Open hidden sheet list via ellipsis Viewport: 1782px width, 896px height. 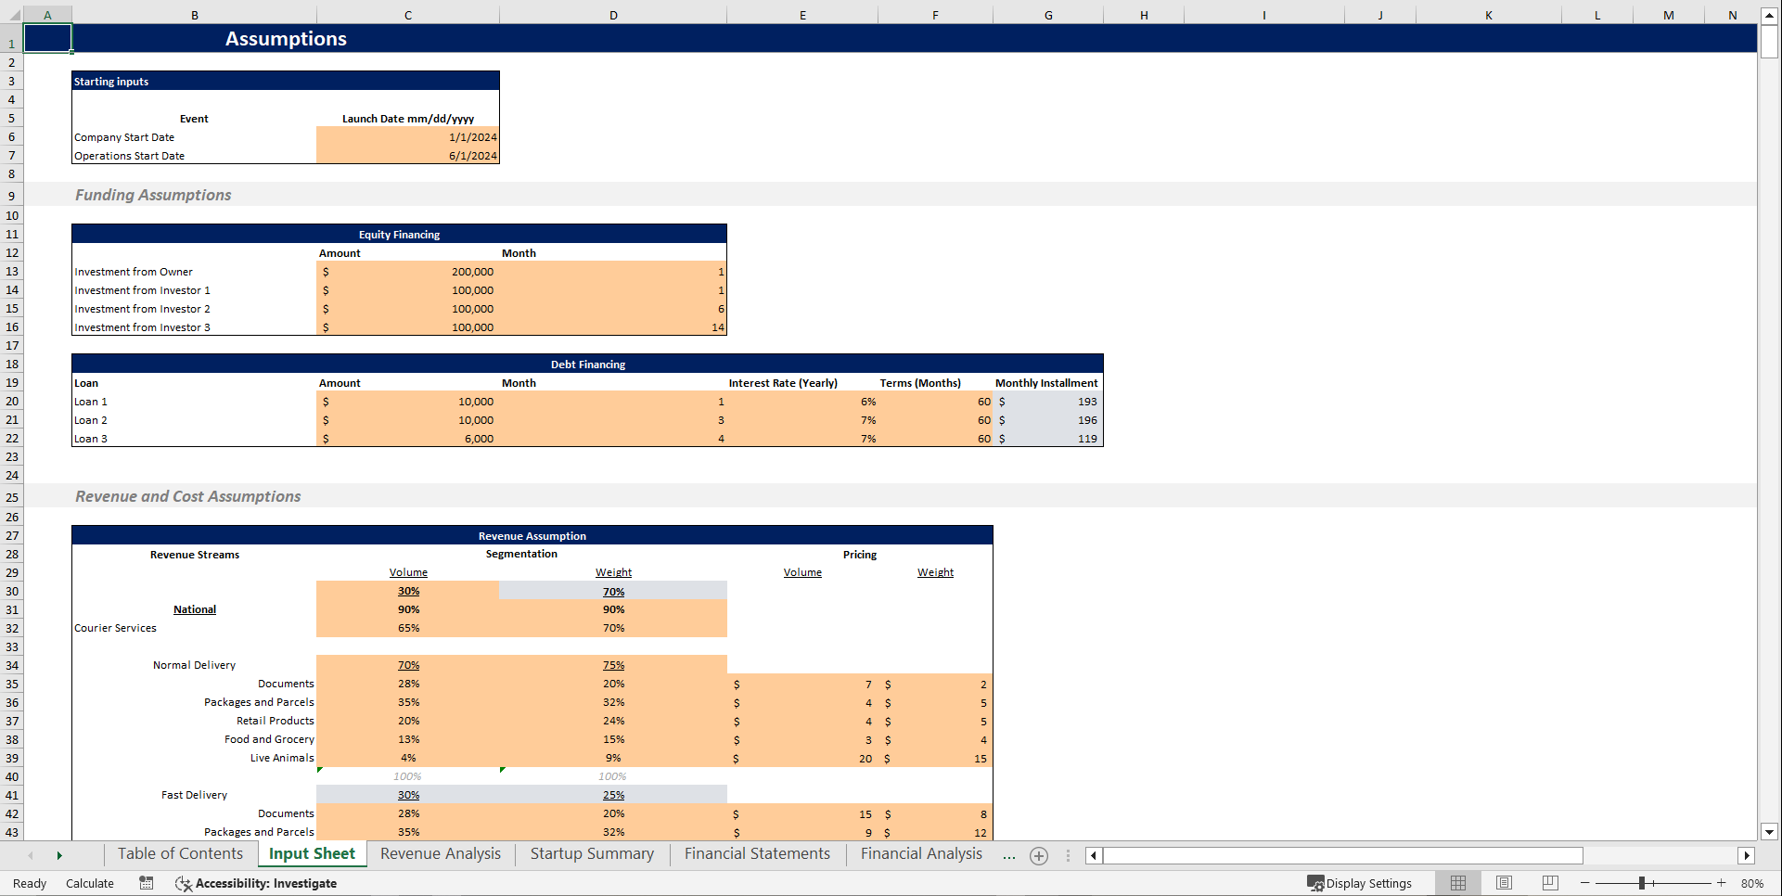pos(1008,856)
